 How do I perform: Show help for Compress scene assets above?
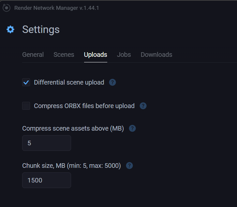[x=132, y=128]
